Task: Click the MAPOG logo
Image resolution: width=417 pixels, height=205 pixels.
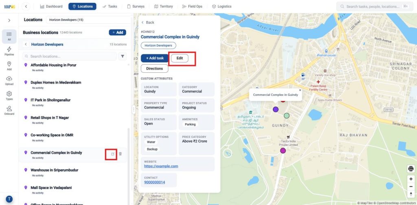Action: (10, 7)
